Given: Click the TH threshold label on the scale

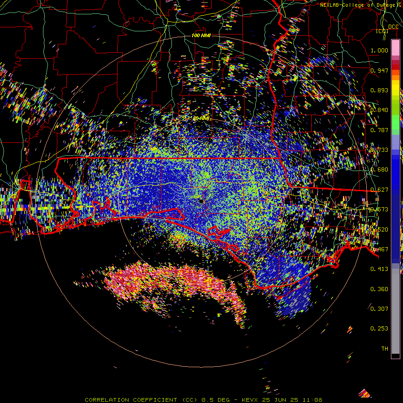Looking at the screenshot, I should pos(385,348).
